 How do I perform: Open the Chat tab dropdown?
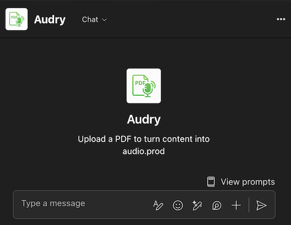coord(94,20)
